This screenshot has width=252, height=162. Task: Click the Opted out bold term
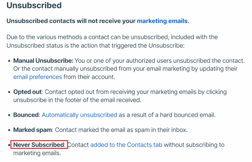[27, 92]
